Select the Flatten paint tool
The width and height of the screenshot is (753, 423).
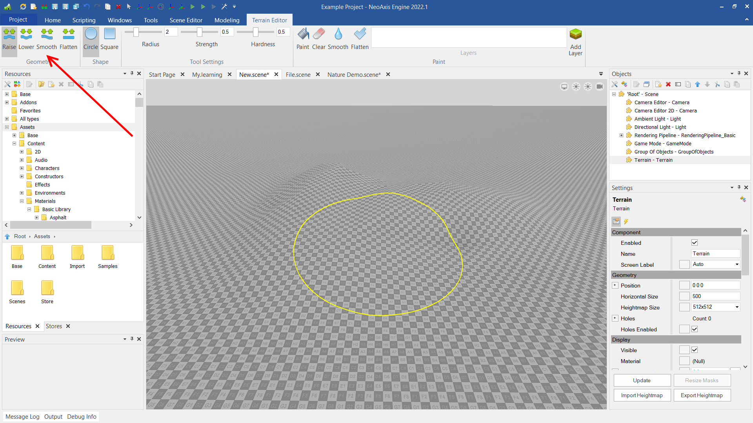(x=359, y=39)
